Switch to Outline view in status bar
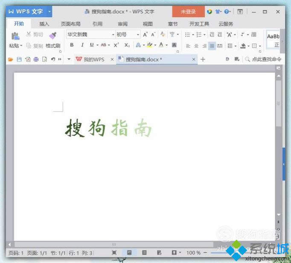Image resolution: width=291 pixels, height=263 pixels. (144, 253)
